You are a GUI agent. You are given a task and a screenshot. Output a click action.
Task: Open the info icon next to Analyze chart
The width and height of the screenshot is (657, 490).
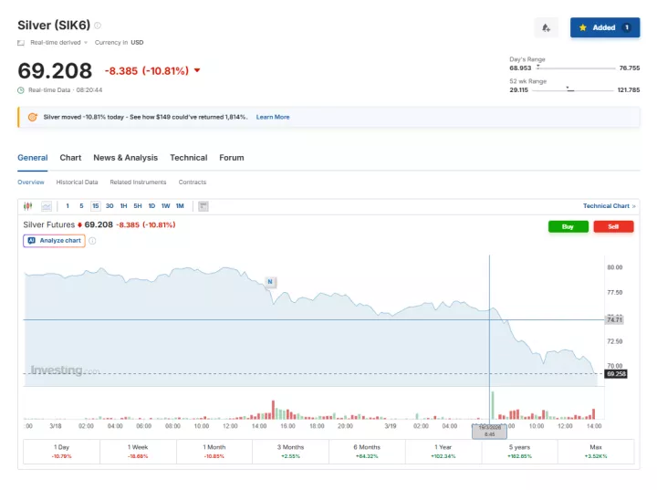click(x=92, y=241)
